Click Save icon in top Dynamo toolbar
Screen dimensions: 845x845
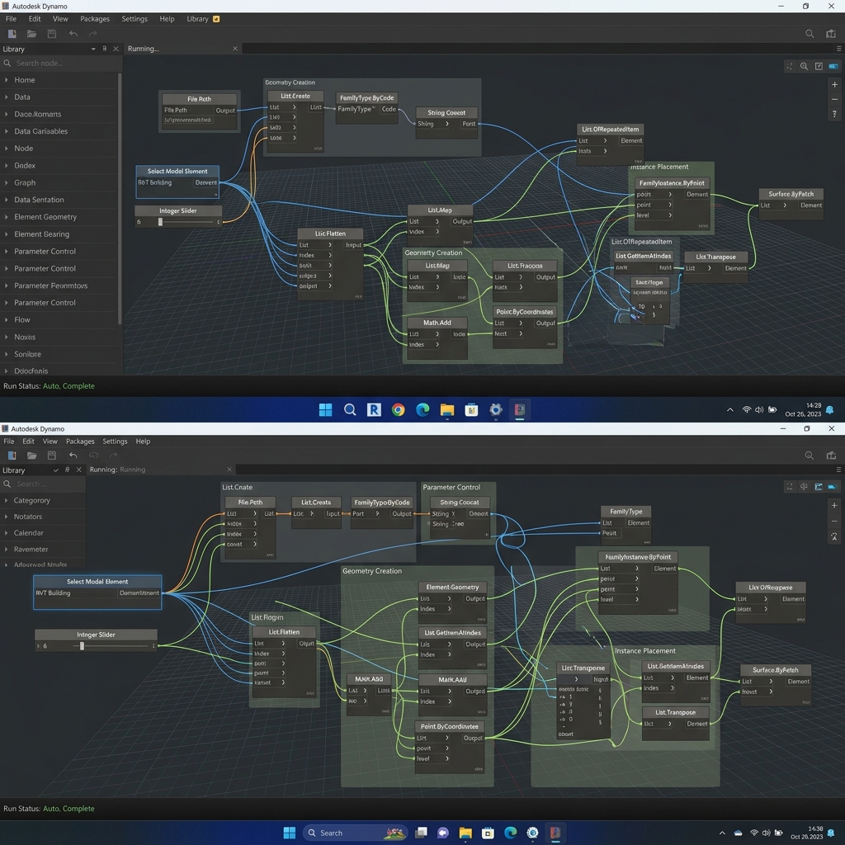tap(52, 34)
